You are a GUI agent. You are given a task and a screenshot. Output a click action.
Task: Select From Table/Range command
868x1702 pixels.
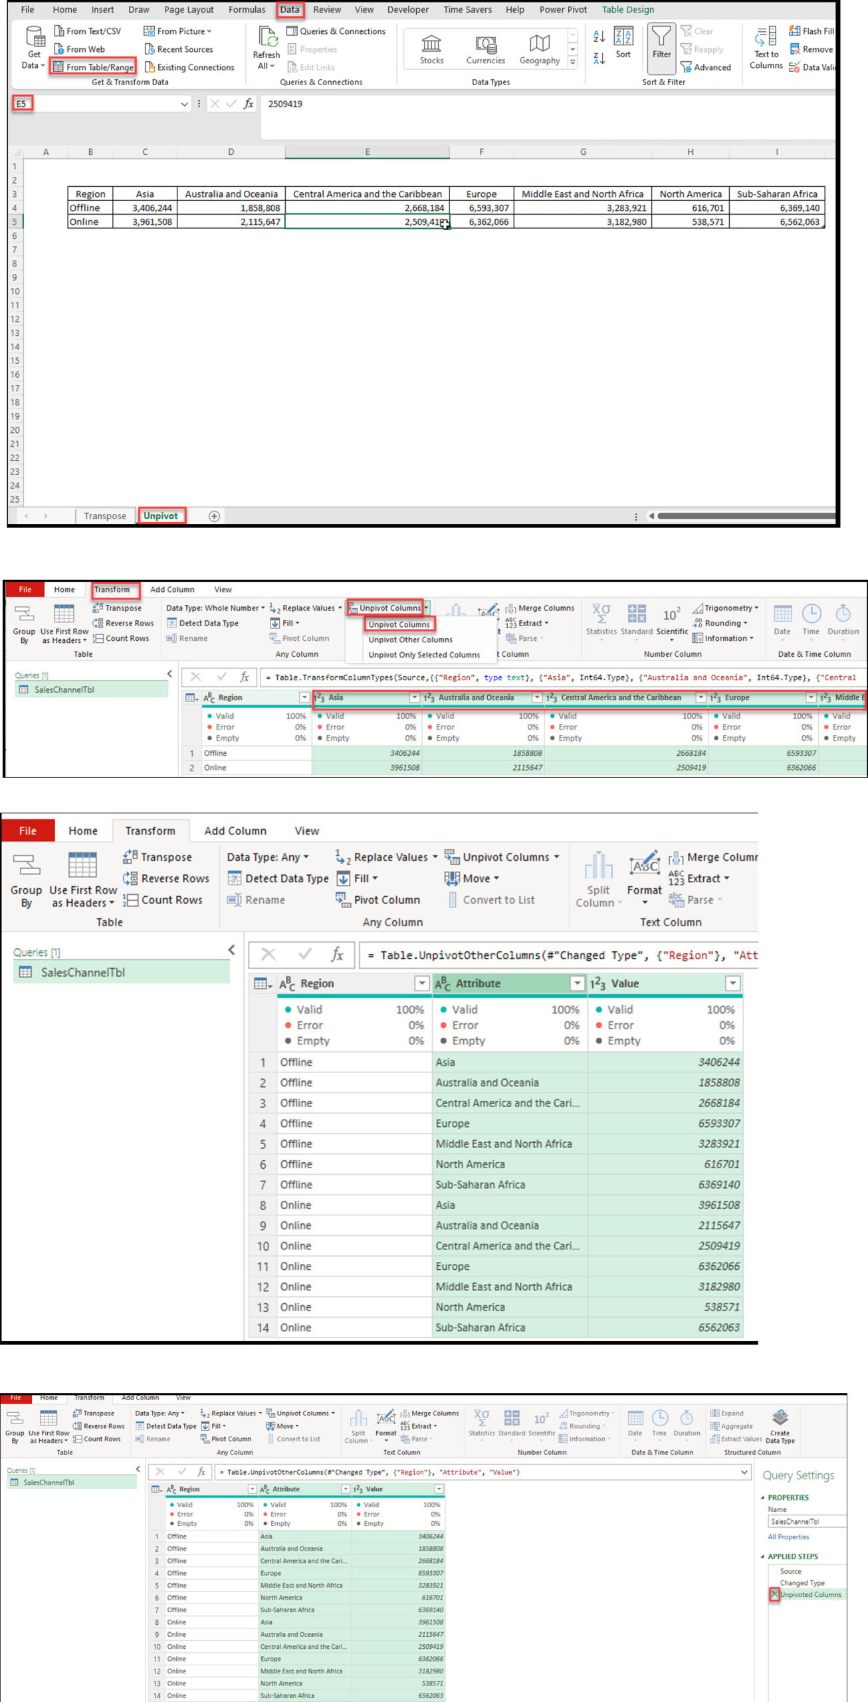click(93, 67)
